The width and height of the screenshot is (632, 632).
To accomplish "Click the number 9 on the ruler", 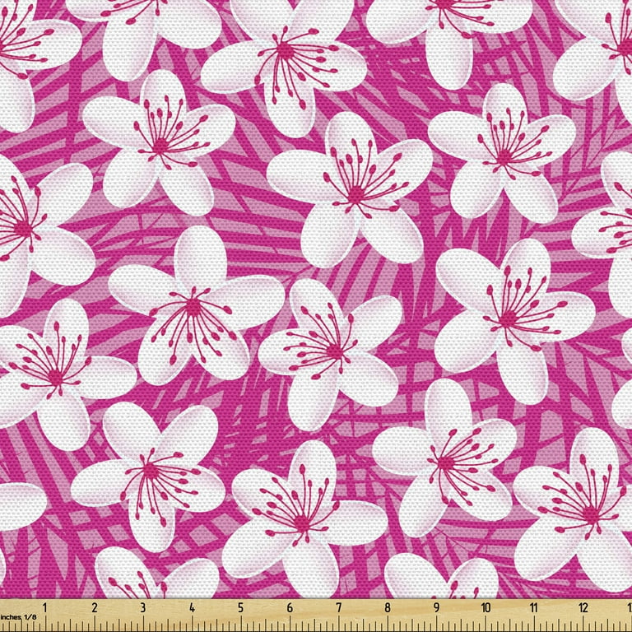I will coord(436,607).
